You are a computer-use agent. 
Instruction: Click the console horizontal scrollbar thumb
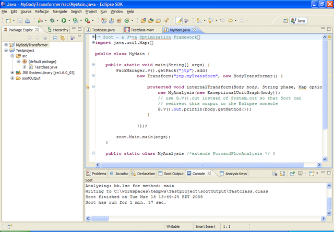pos(100,218)
